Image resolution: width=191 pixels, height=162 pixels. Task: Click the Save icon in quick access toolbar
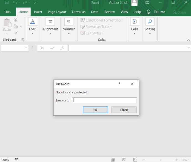(7, 2)
